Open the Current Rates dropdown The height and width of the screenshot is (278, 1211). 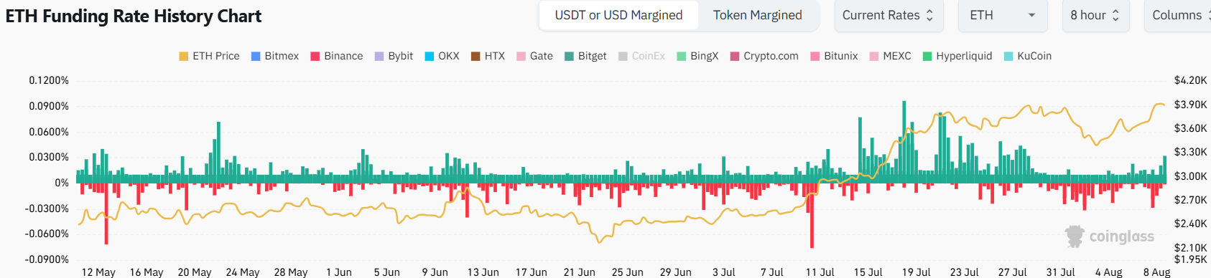tap(888, 15)
